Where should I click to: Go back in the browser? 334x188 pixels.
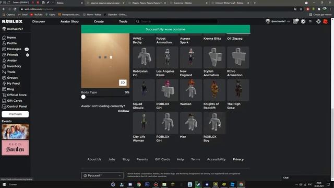point(4,9)
